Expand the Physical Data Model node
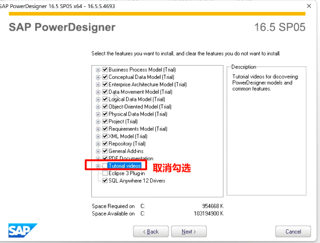 [x=98, y=114]
